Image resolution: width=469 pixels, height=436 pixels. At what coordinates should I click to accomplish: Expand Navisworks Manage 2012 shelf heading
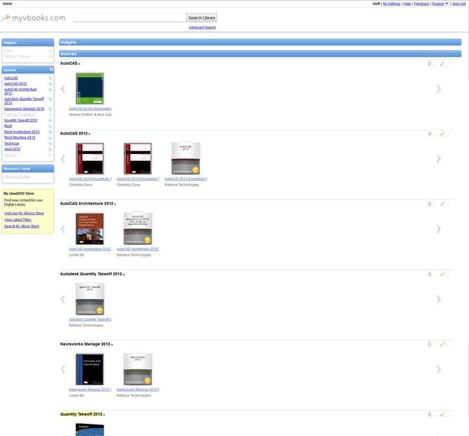[87, 344]
